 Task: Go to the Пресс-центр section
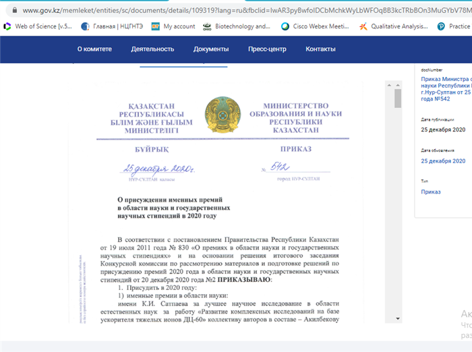[267, 49]
